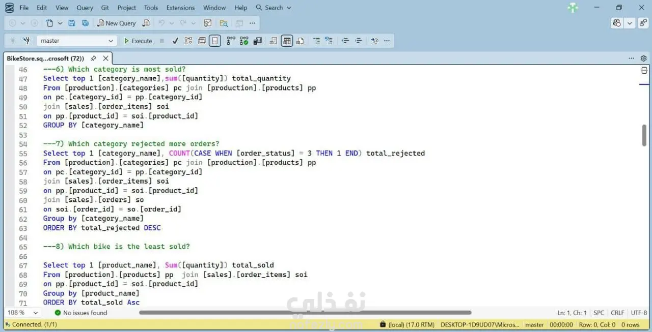652x332 pixels.
Task: Uncomment the selected lines
Action: (x=329, y=41)
